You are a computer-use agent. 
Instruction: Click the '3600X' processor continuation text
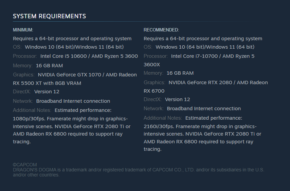pos(152,65)
